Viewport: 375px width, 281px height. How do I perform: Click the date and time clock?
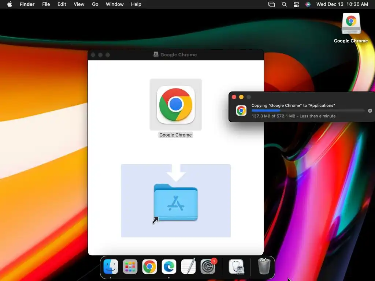pos(342,4)
